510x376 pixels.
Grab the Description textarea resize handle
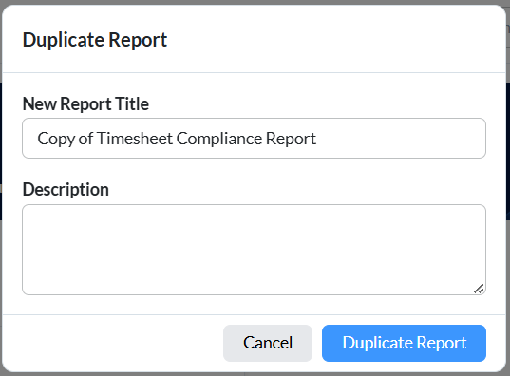pyautogui.click(x=479, y=289)
